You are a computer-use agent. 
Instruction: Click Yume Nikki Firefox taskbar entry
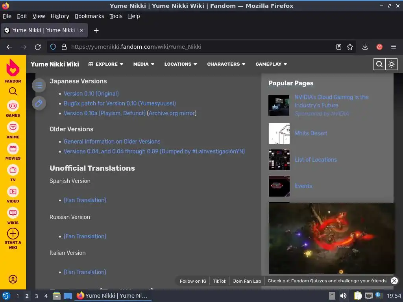113,296
